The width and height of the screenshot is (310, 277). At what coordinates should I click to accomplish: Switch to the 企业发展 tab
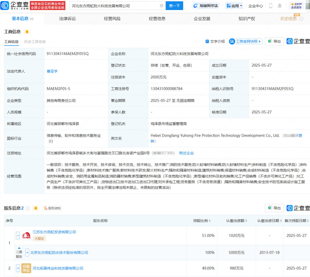[x=202, y=19]
